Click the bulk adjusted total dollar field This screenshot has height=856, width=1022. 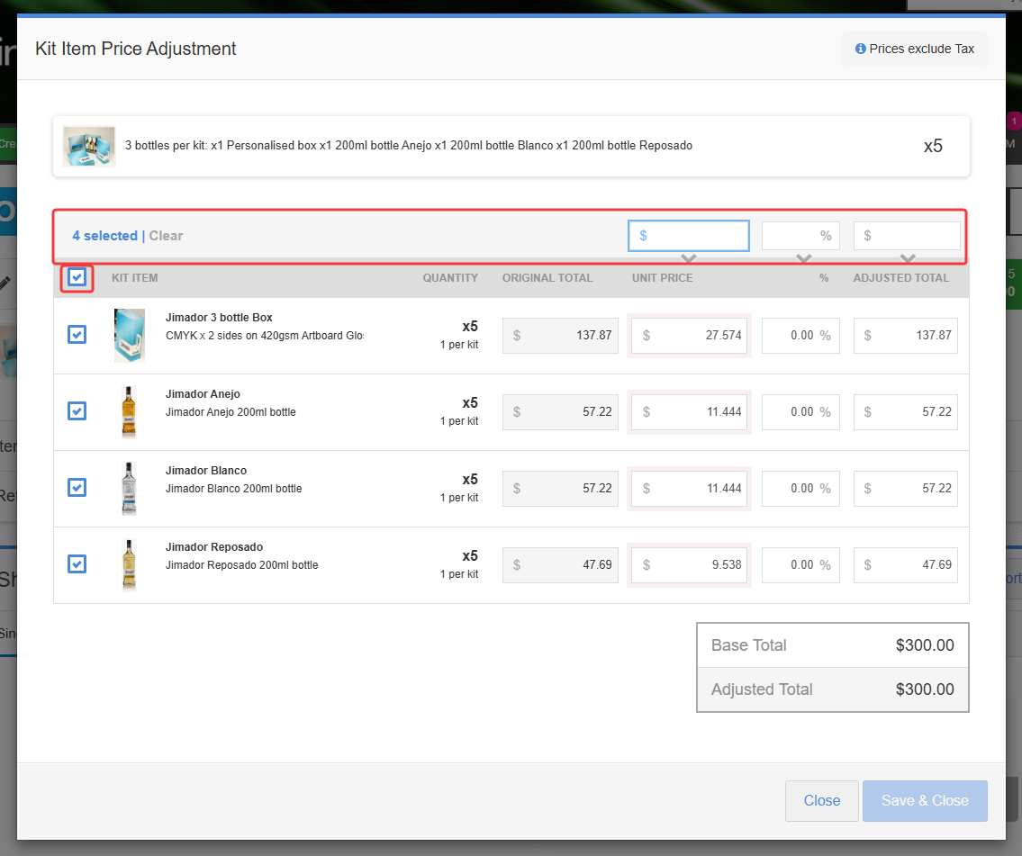tap(907, 236)
